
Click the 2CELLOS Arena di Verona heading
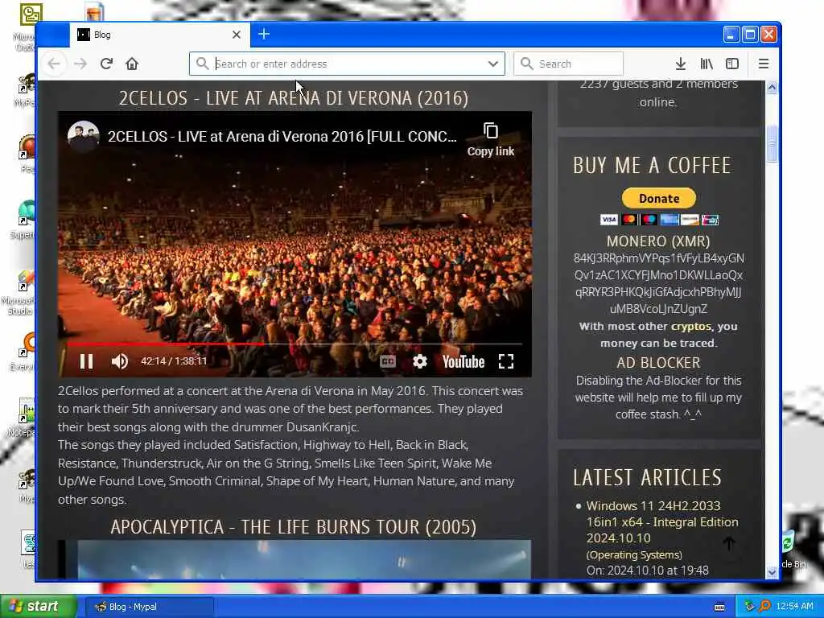tap(293, 98)
